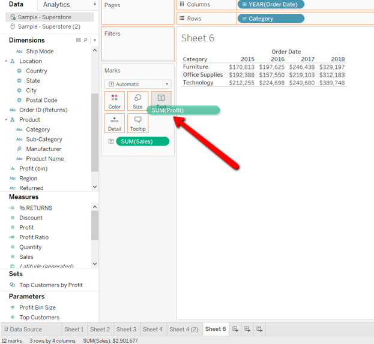Select the Top Customers parameter
The image size is (374, 344).
point(40,317)
